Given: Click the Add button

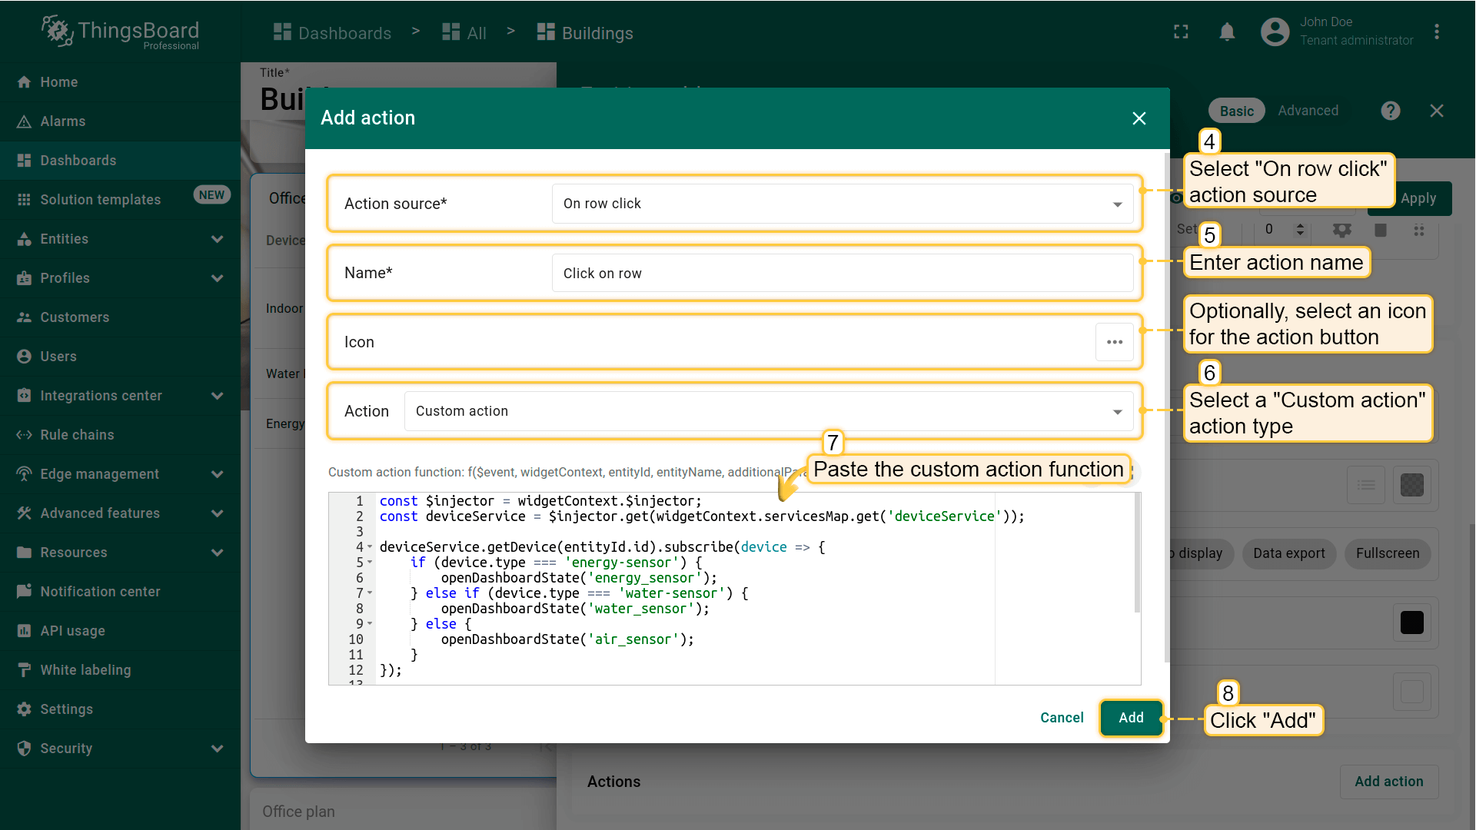Looking at the screenshot, I should [1130, 718].
